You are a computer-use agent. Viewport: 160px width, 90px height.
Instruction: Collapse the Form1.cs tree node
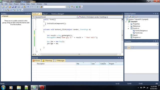point(128,28)
